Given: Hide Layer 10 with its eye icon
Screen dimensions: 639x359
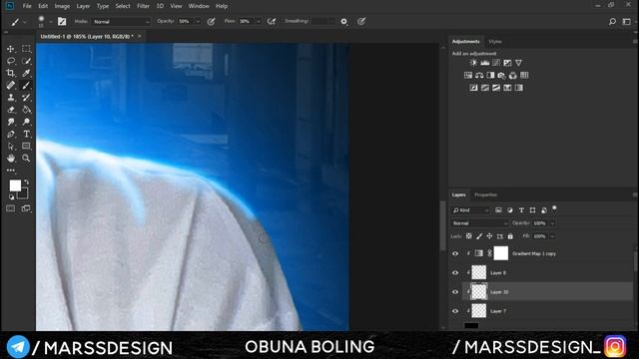Looking at the screenshot, I should [455, 292].
